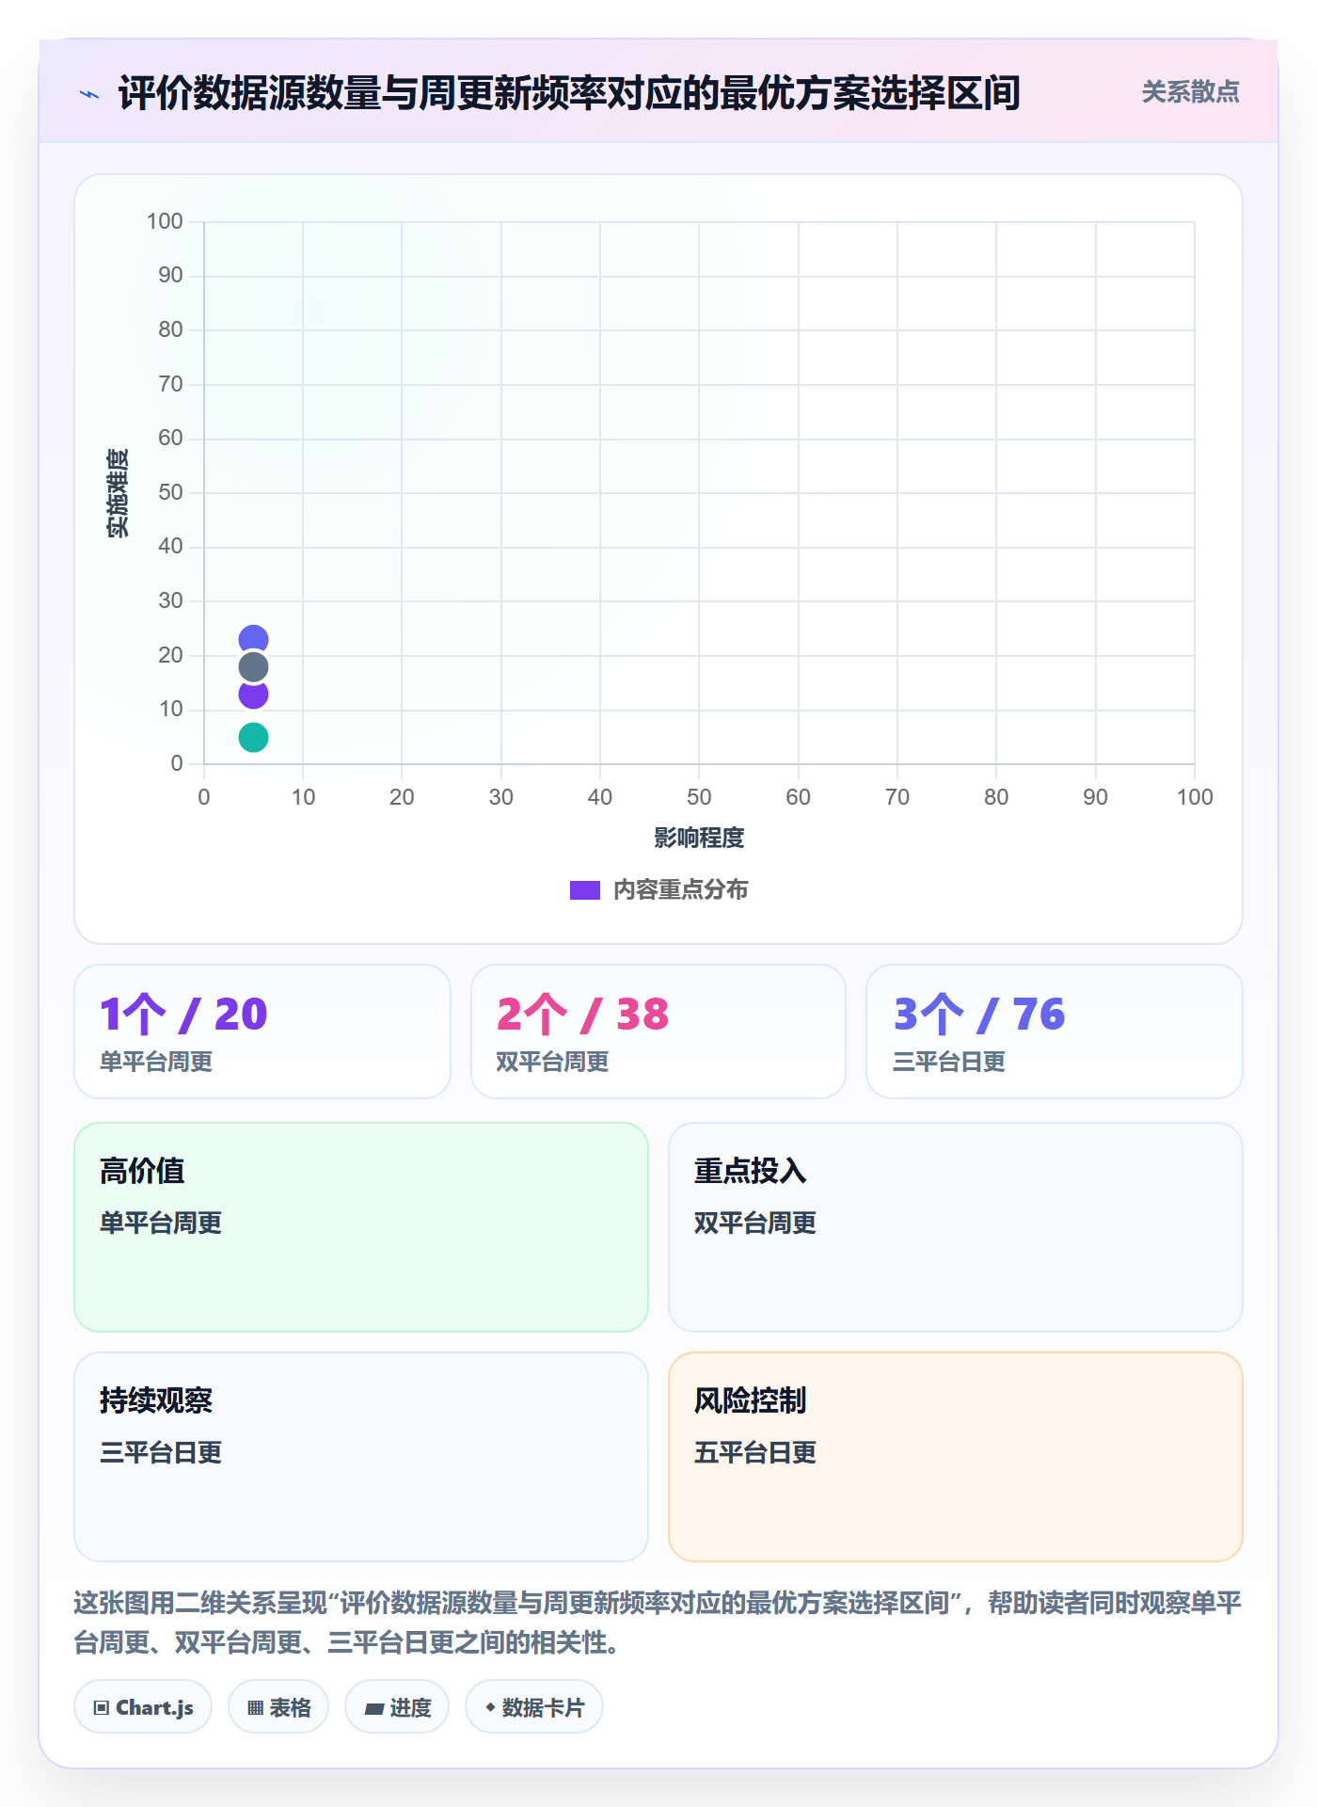Select the 高价值 quadrant card
This screenshot has width=1317, height=1807.
point(361,1227)
